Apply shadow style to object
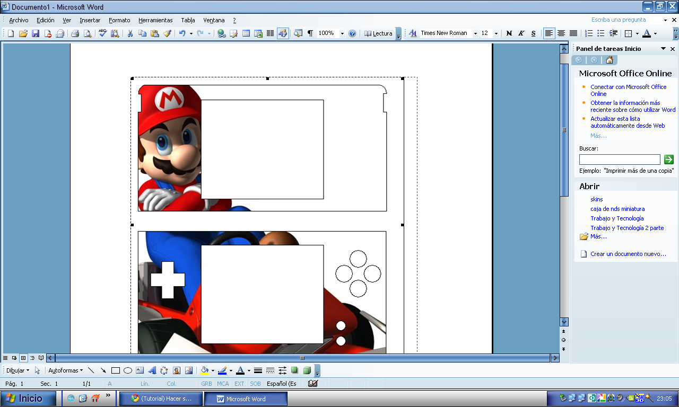This screenshot has width=679, height=407. pos(294,370)
